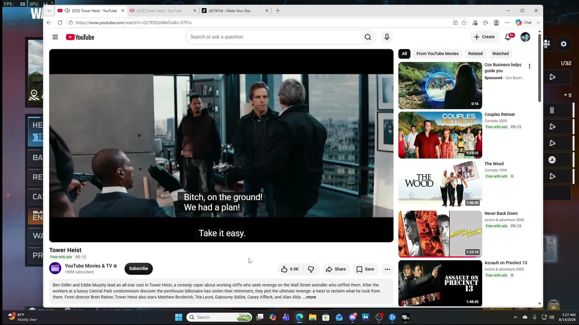
Task: Select the Related filter chip
Action: click(x=475, y=54)
